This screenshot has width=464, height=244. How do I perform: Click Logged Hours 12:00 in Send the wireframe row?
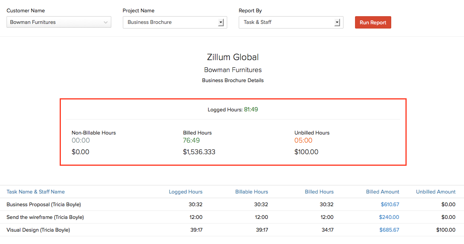tap(196, 217)
